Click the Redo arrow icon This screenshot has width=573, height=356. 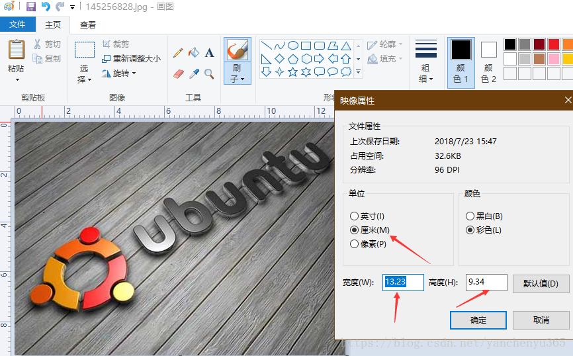coord(60,7)
